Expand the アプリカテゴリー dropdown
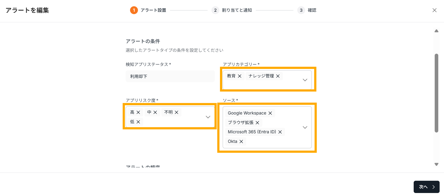 tap(305, 80)
